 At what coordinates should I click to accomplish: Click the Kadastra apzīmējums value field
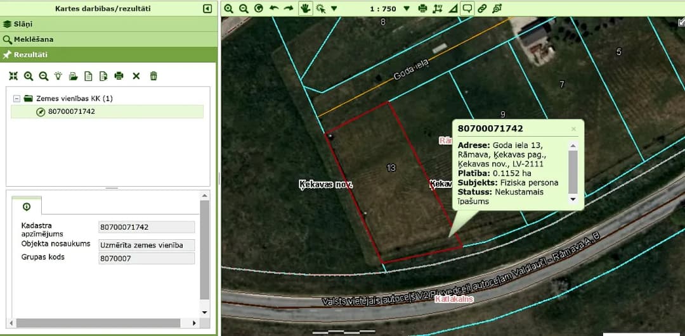(147, 227)
